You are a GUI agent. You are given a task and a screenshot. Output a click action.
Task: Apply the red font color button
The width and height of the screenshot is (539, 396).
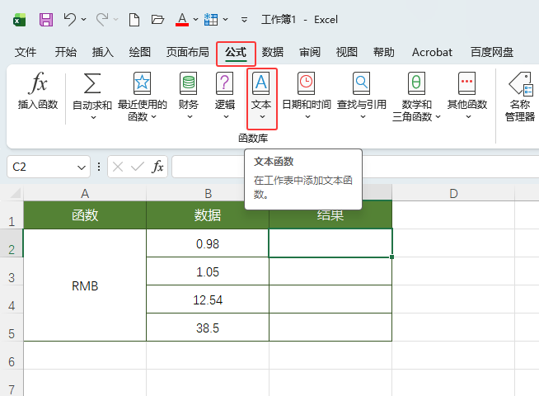coord(182,20)
